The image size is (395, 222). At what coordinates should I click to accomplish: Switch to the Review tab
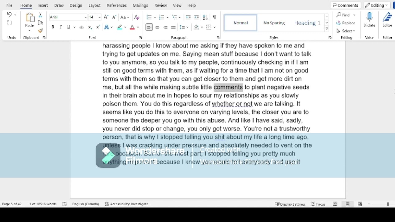(x=160, y=5)
